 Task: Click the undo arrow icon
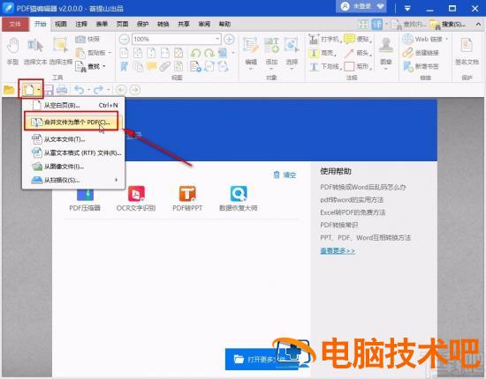coord(80,90)
